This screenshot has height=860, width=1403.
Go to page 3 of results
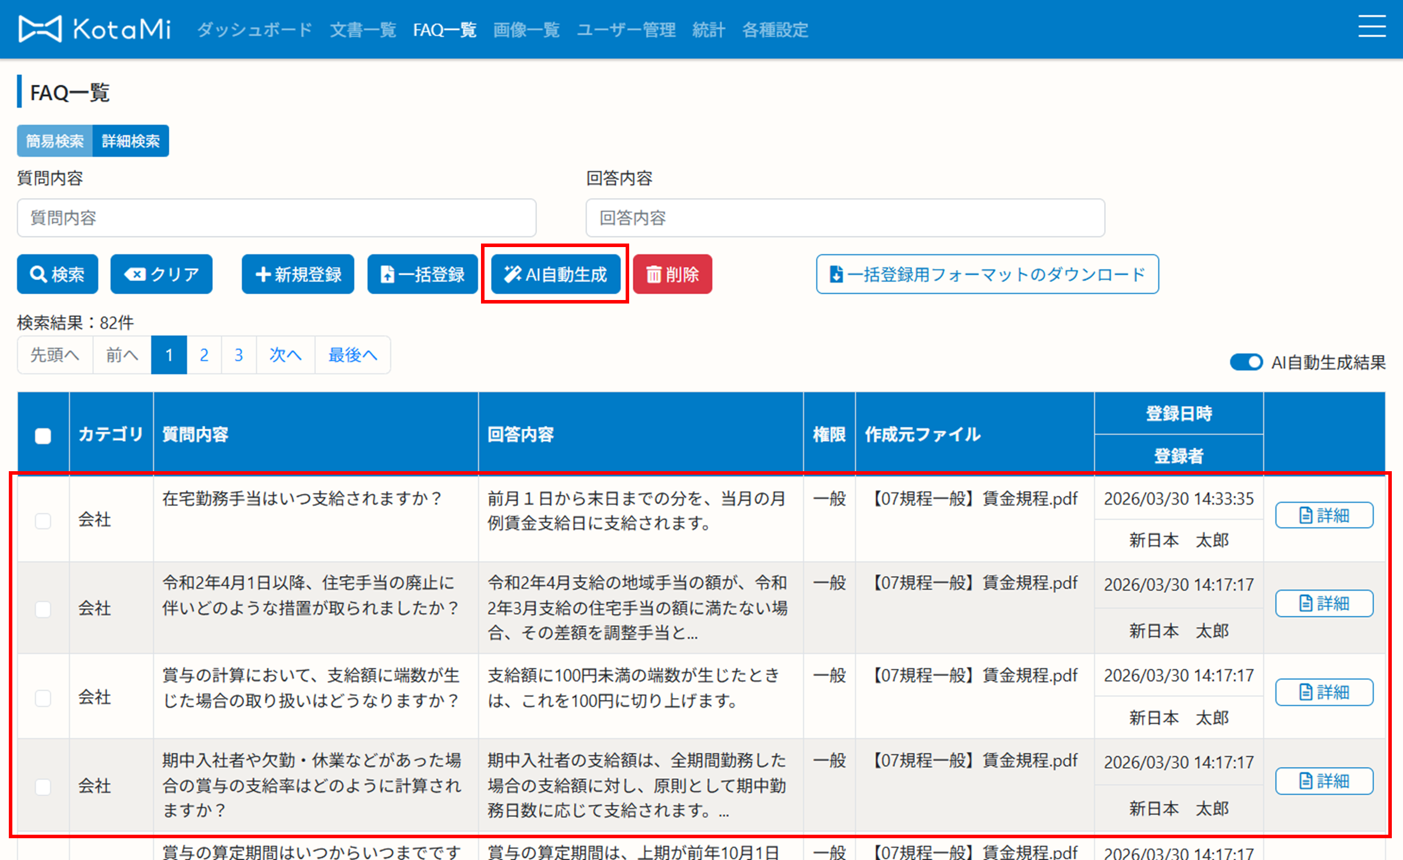coord(239,355)
